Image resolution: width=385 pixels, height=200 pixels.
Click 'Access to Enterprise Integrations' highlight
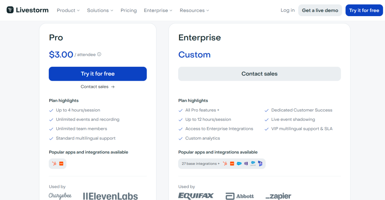[x=219, y=129]
